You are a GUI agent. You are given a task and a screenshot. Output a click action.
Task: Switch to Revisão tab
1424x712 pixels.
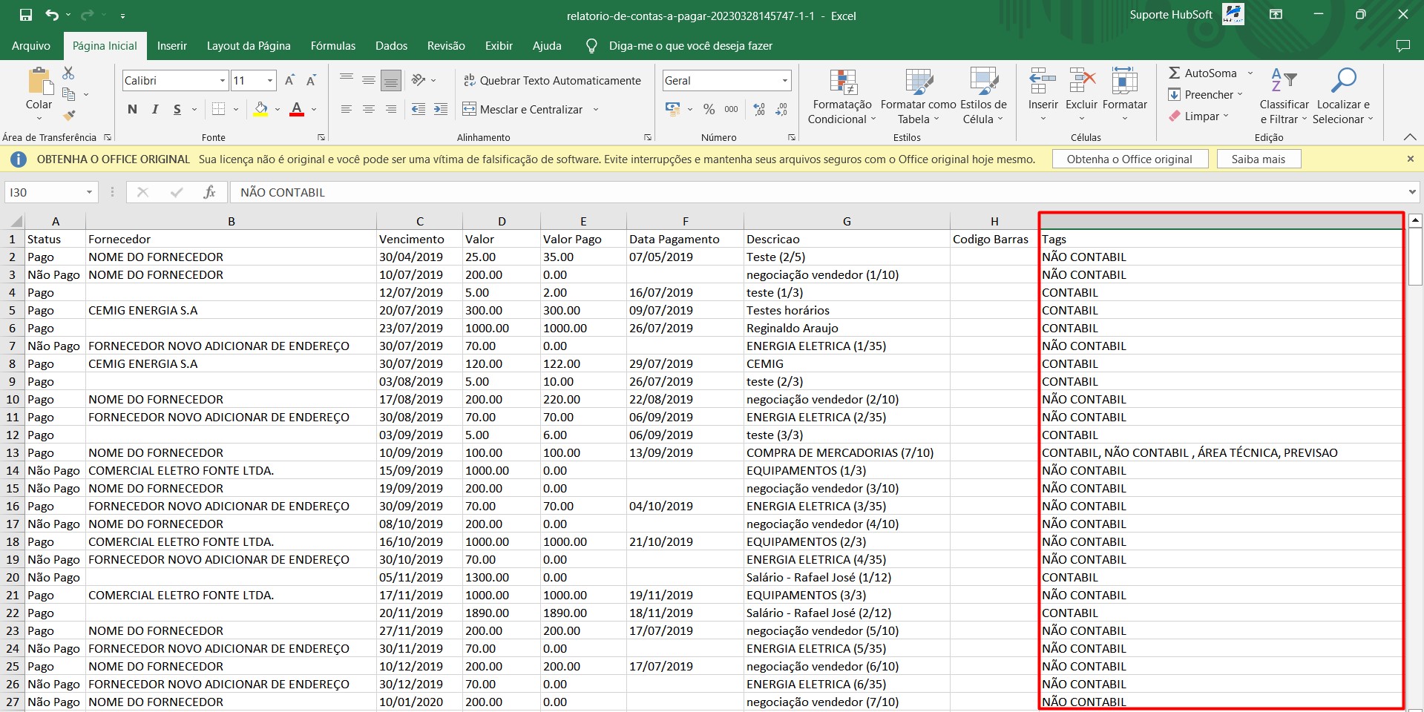coord(446,46)
